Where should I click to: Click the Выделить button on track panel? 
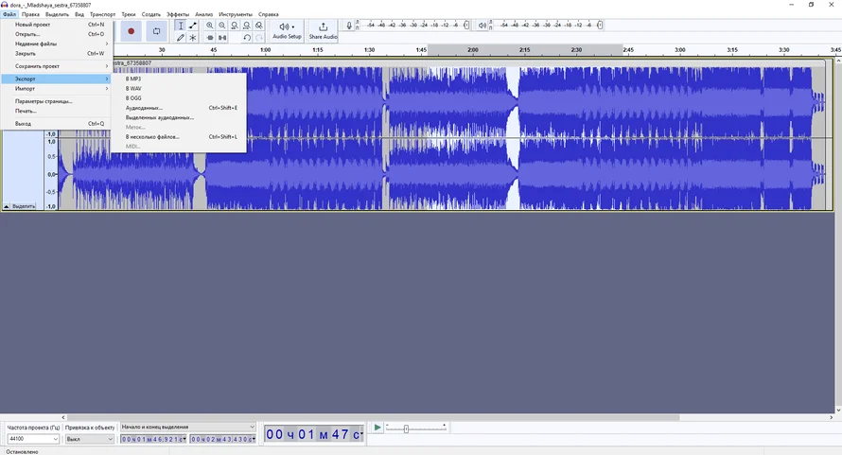(24, 205)
